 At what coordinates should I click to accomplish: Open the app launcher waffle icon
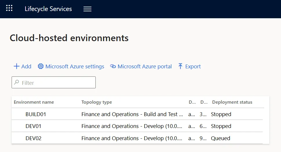[x=9, y=8]
